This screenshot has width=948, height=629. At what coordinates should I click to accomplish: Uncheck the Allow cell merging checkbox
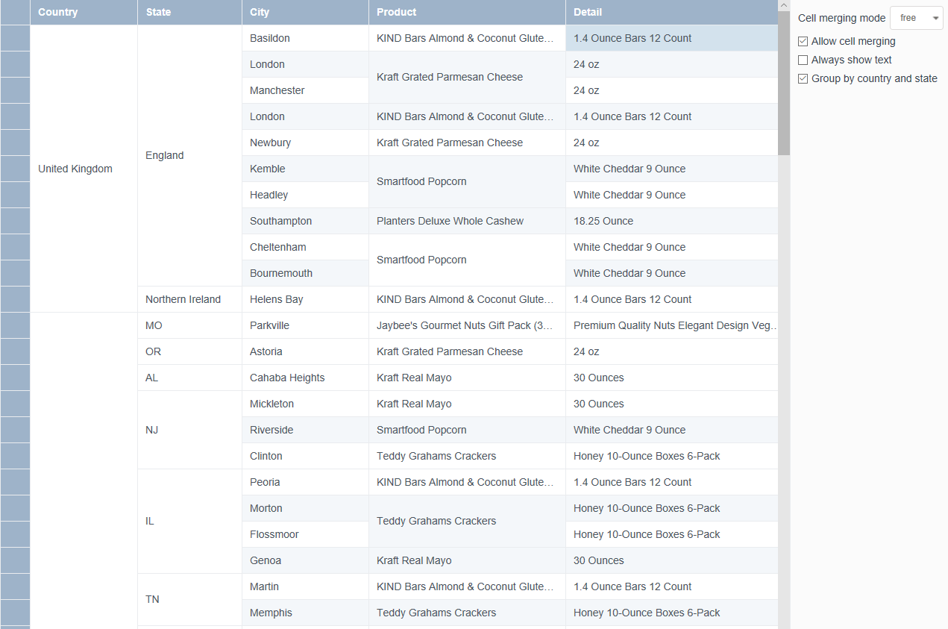(803, 42)
